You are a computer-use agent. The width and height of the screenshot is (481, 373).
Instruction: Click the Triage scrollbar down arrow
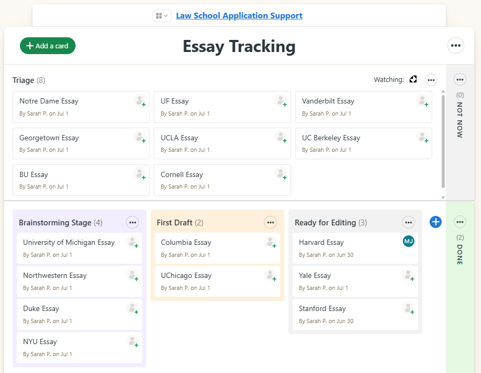coord(443,197)
